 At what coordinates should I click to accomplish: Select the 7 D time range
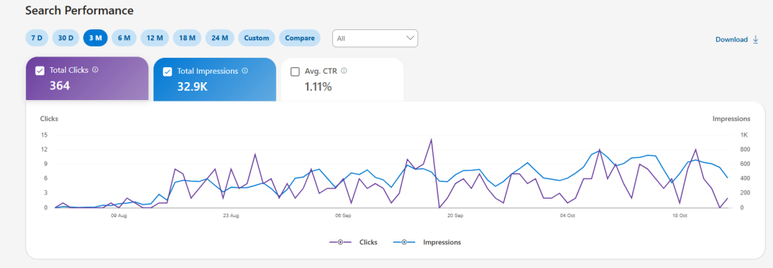[37, 38]
